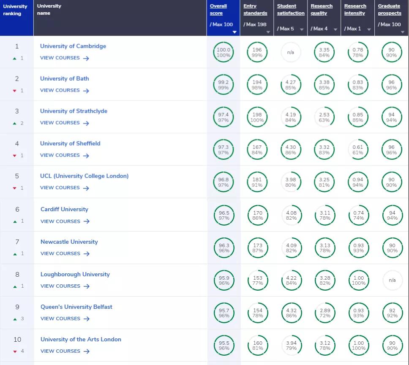Click Queen's Belfast student satisfaction 4.32 circle
The width and height of the screenshot is (409, 365).
point(291,313)
